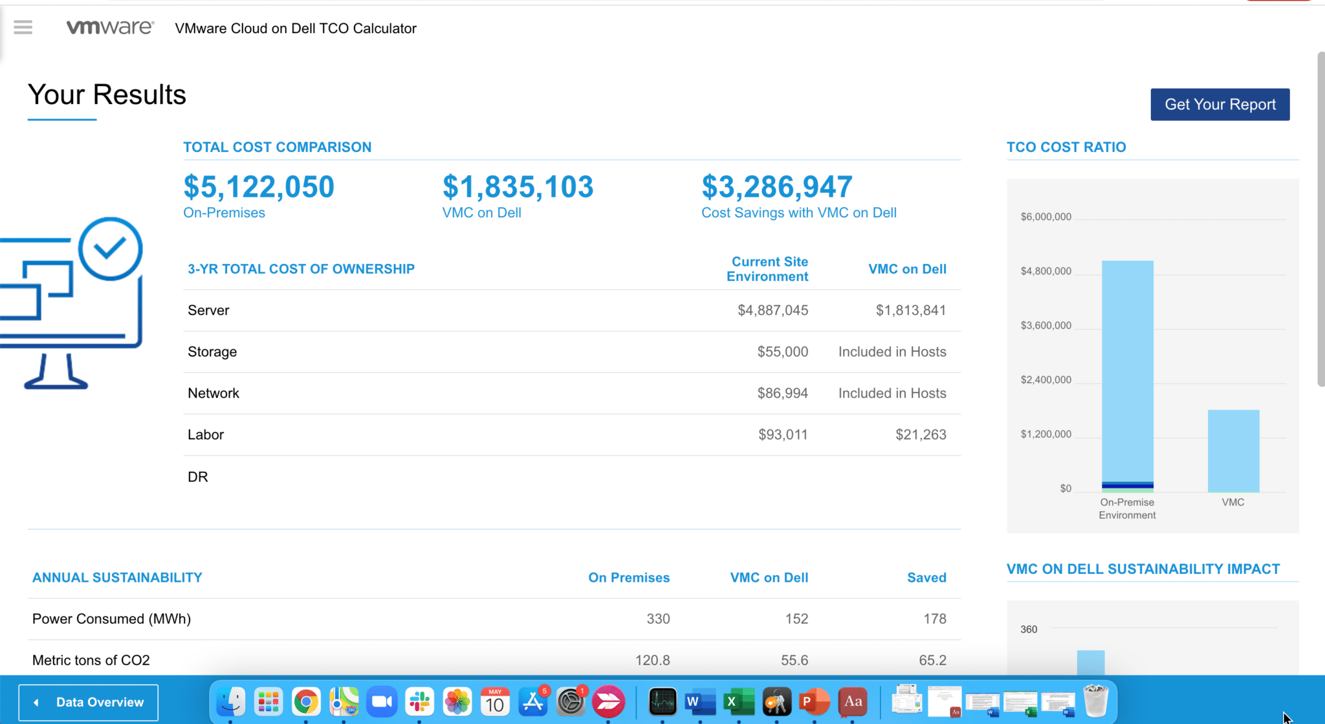Screen dimensions: 1325x724
Task: Click the $93,011 labor cost value
Action: 783,435
